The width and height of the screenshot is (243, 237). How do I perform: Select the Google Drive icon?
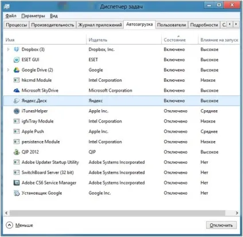tap(17, 70)
